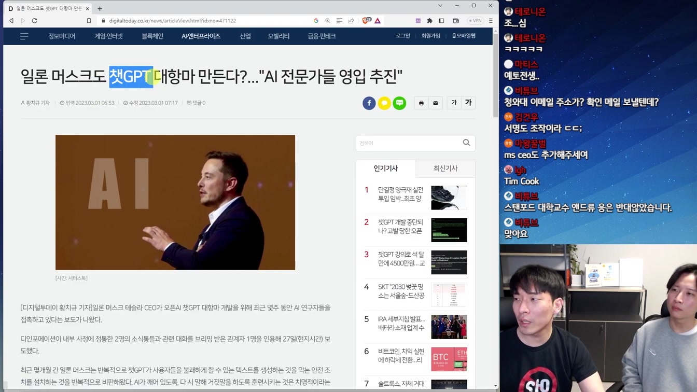This screenshot has width=697, height=392.
Task: Expand tab search chevron in title bar
Action: pos(440,6)
